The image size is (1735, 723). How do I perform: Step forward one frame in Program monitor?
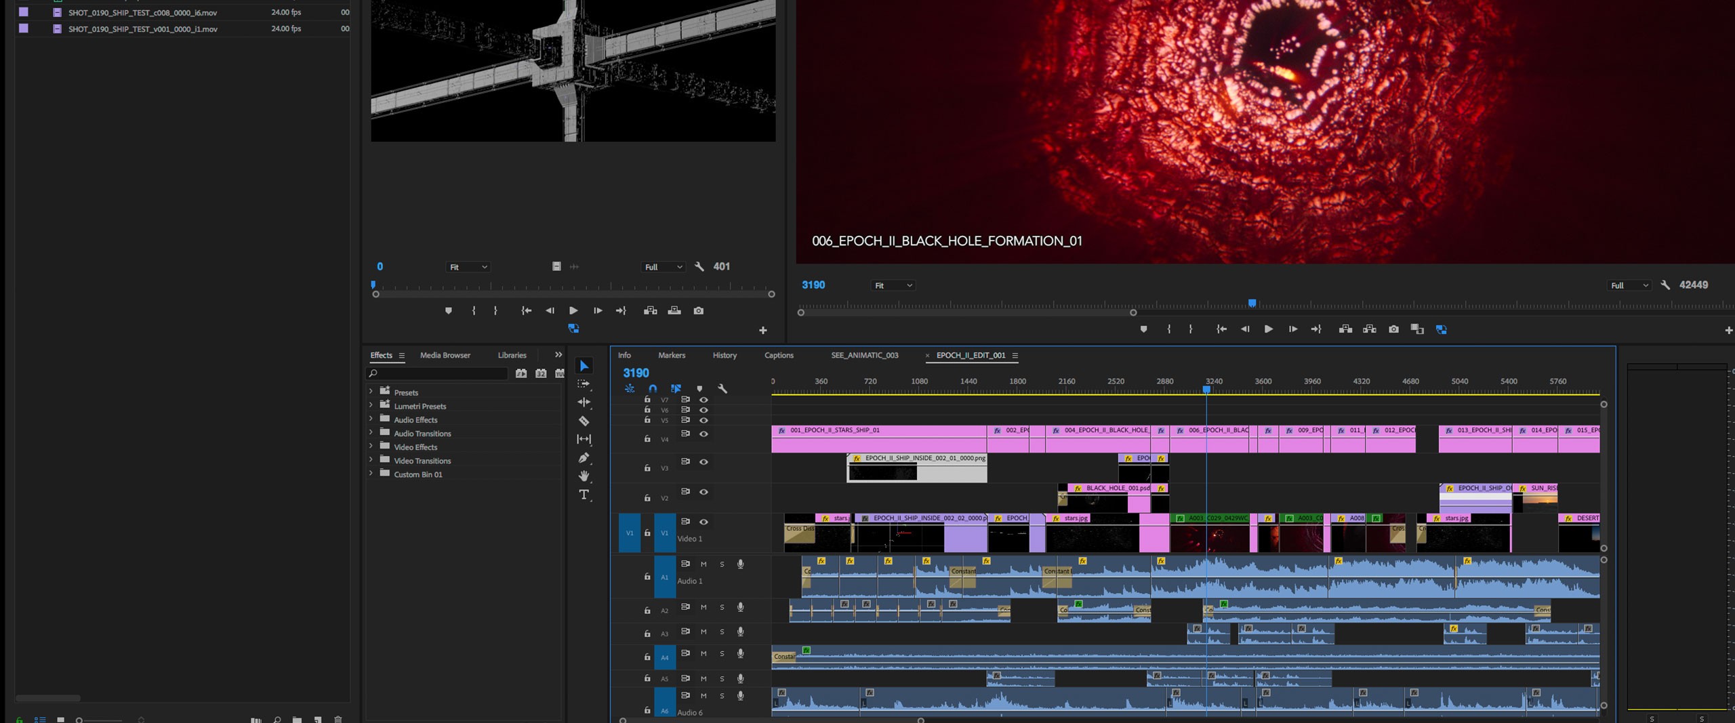click(x=1292, y=329)
